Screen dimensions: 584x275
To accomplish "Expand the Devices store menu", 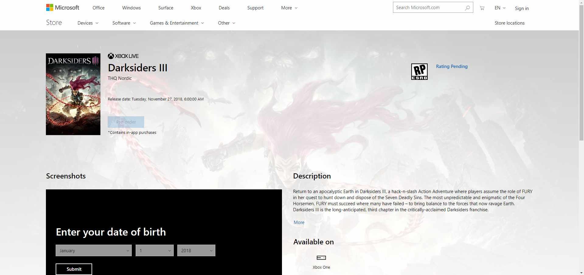I will coord(88,23).
